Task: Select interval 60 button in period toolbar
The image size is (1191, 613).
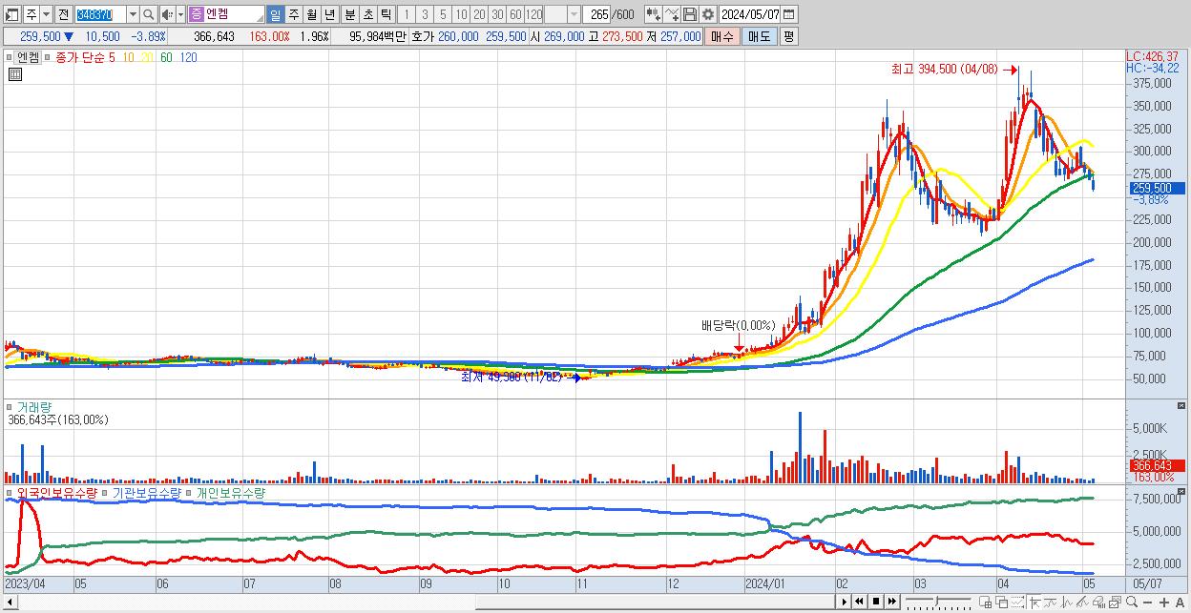Action: [515, 14]
